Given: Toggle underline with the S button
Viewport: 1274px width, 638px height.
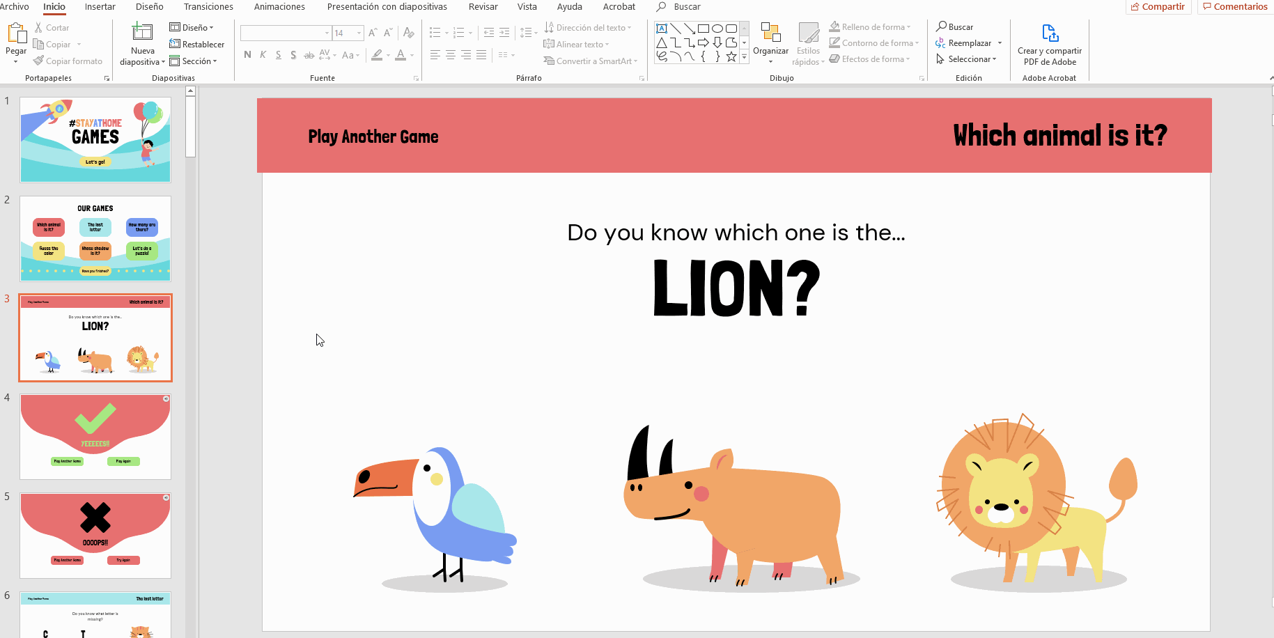Looking at the screenshot, I should (x=279, y=54).
